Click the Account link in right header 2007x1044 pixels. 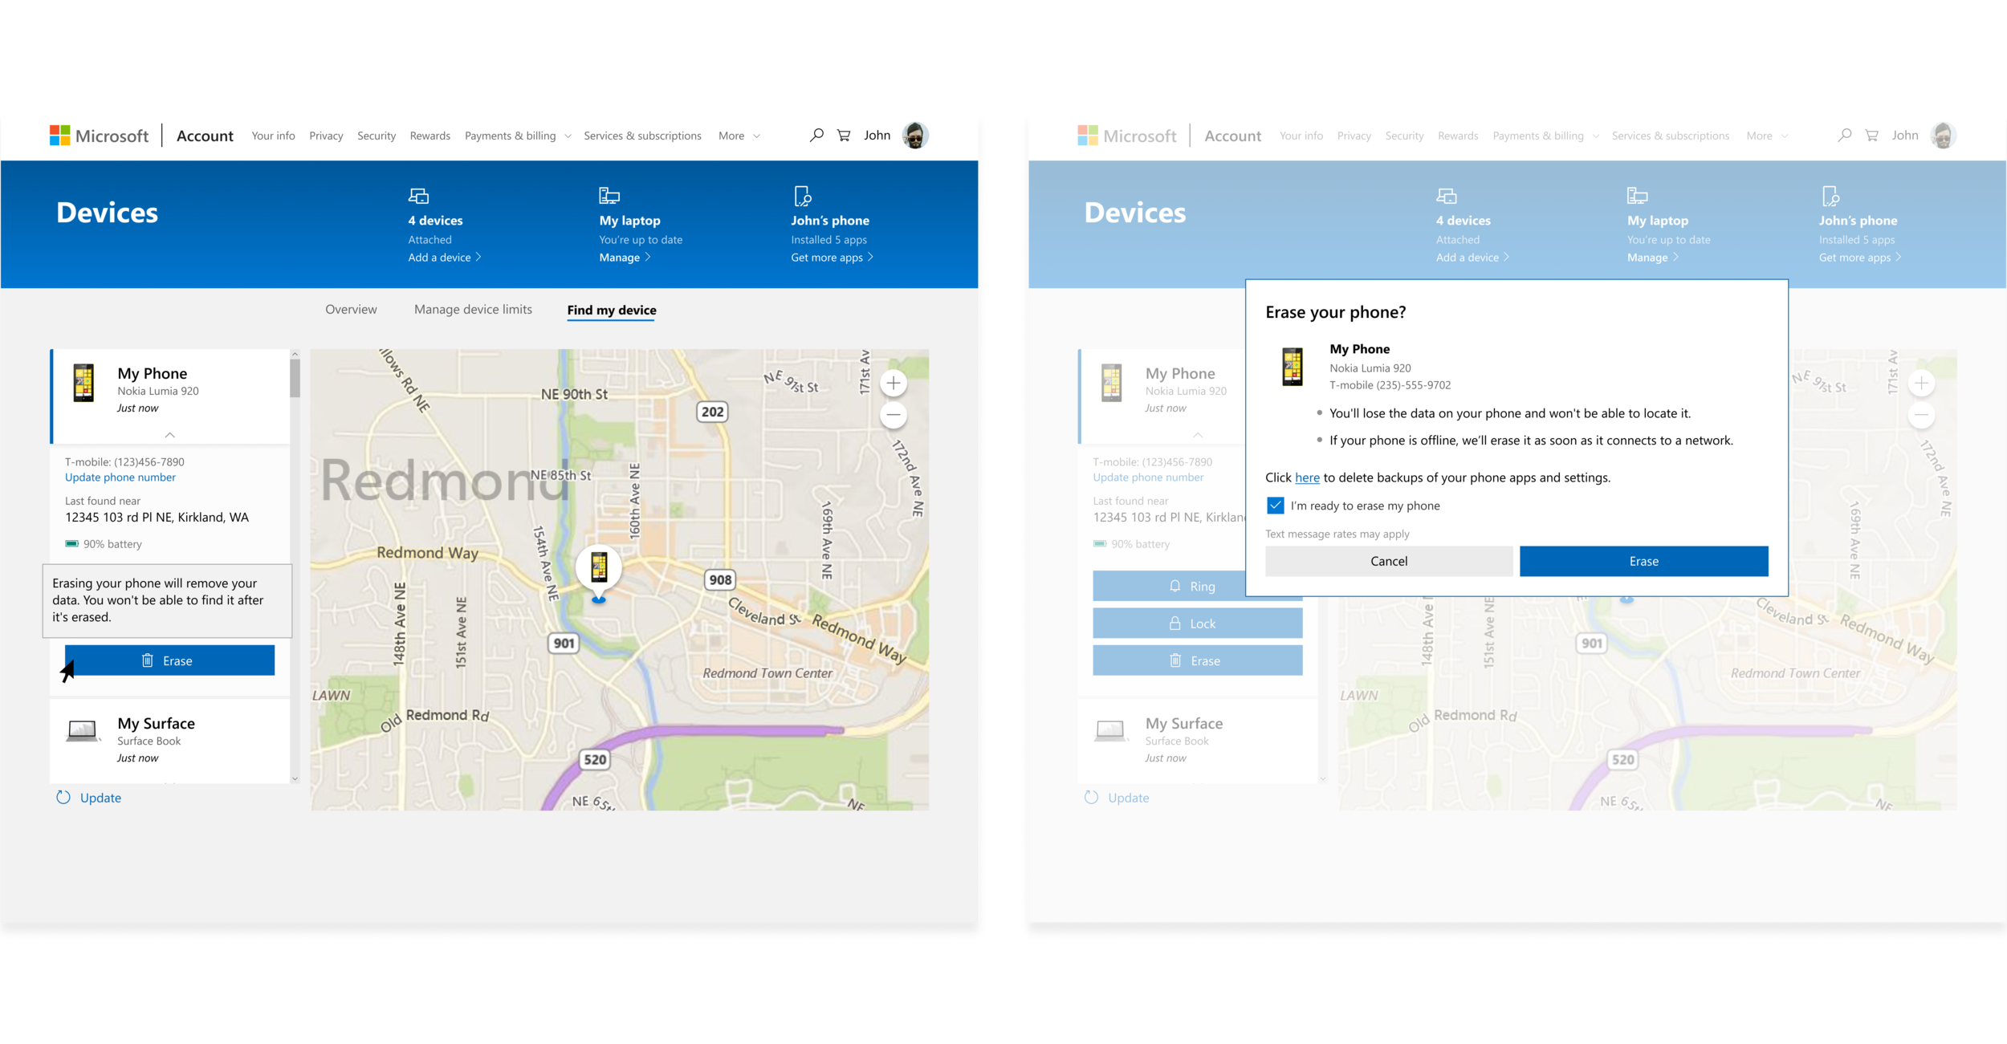coord(1233,136)
